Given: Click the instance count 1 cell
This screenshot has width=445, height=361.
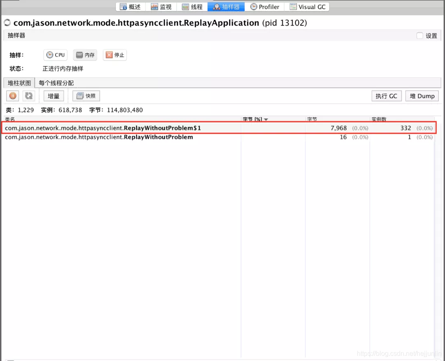Looking at the screenshot, I should click(410, 137).
